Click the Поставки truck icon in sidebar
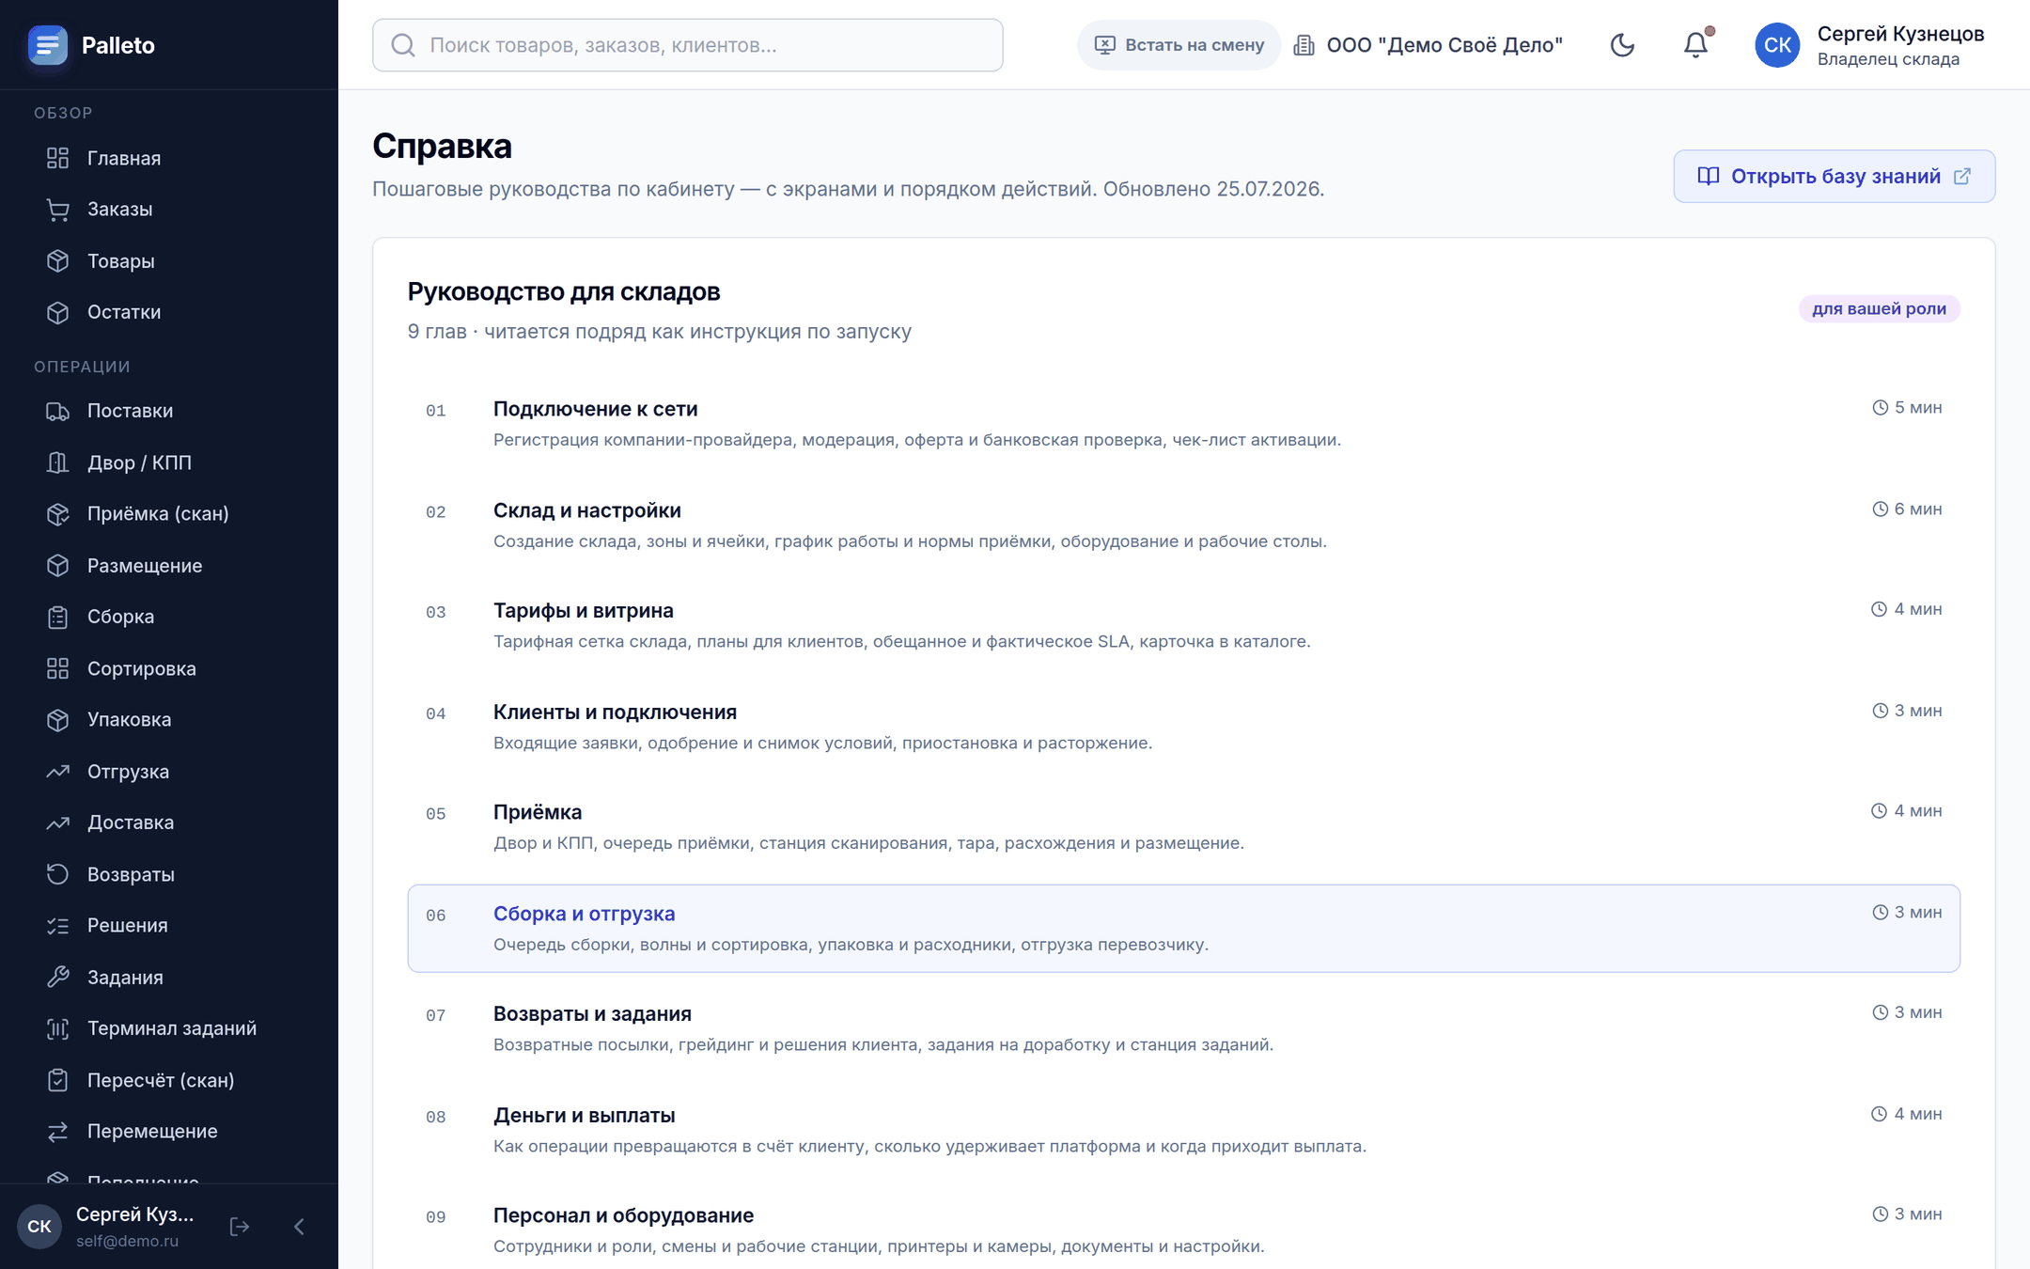This screenshot has height=1269, width=2030. point(58,411)
